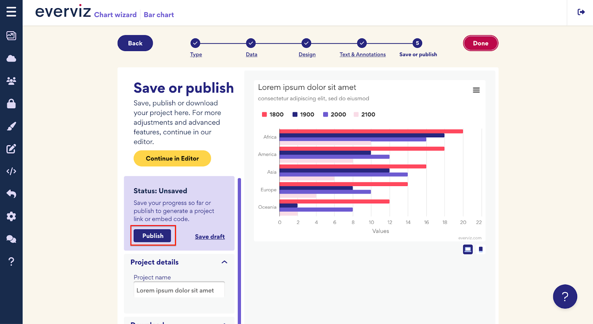Click the Project name input field
The height and width of the screenshot is (324, 593).
point(179,290)
